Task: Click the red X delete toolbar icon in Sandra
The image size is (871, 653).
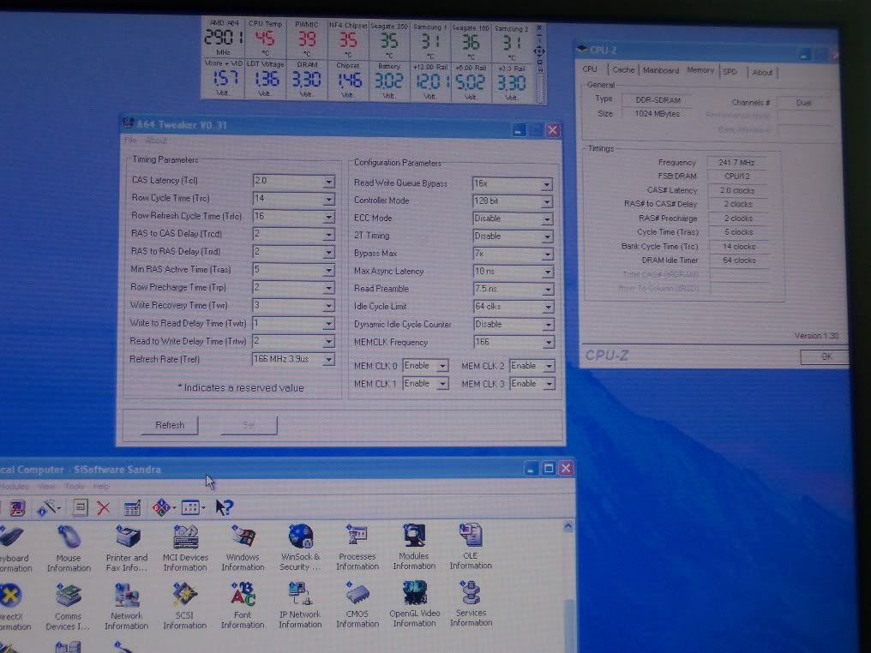Action: point(104,507)
